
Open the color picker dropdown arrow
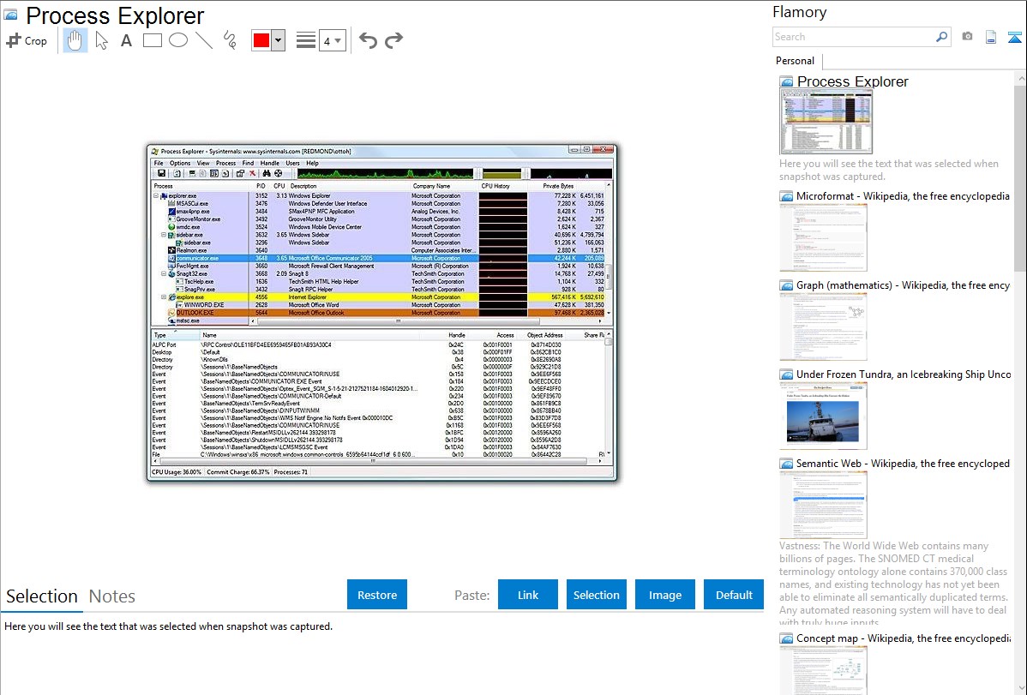278,40
